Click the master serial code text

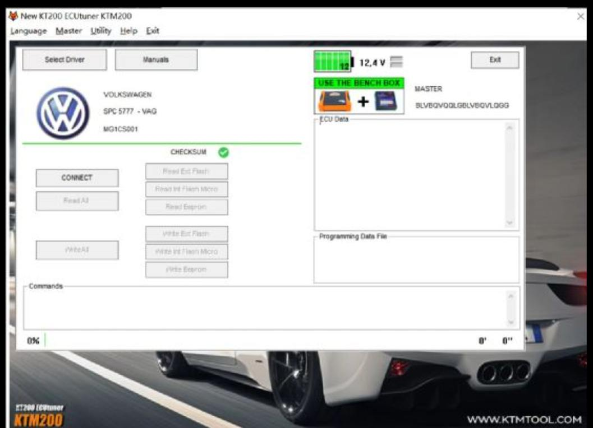click(462, 105)
